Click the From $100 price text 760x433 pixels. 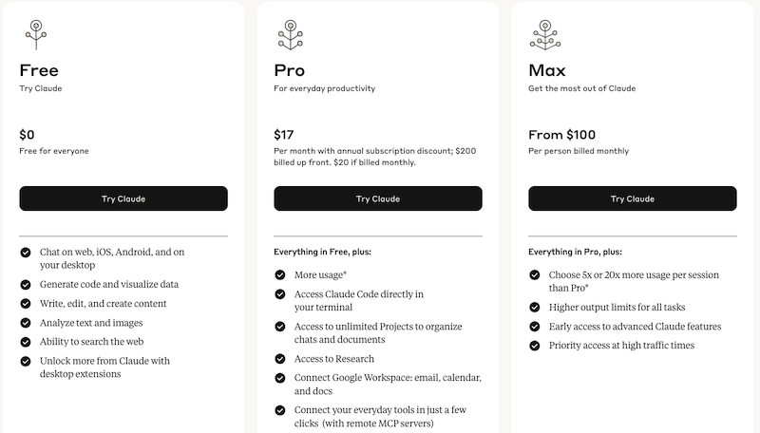pos(561,135)
